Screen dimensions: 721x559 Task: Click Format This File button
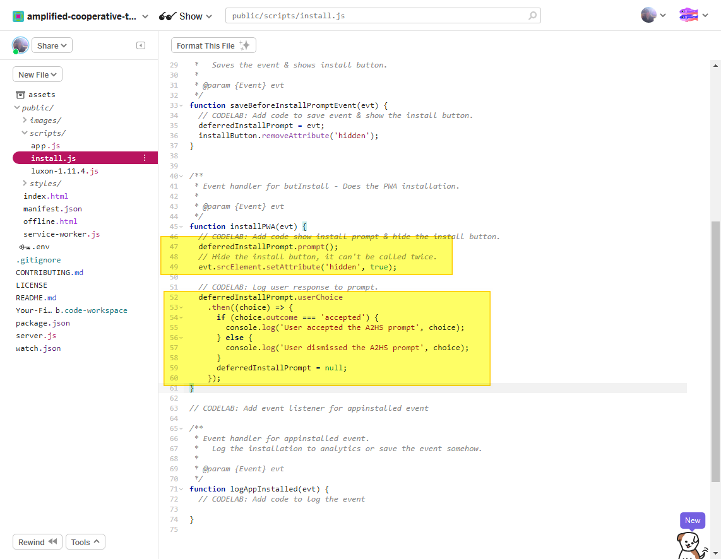(213, 45)
